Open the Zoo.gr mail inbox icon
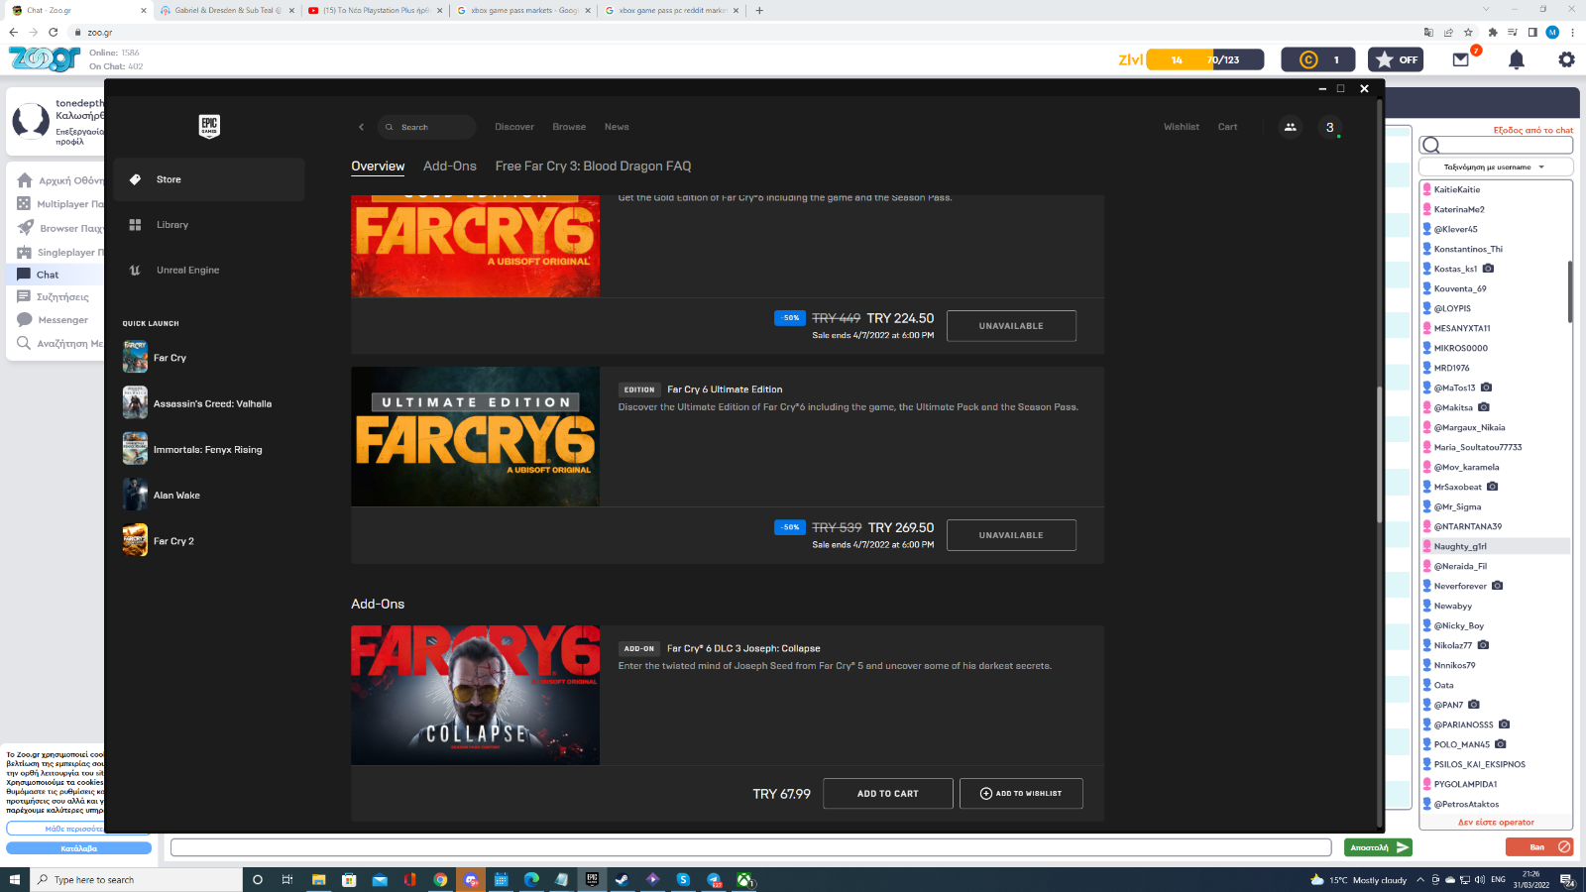The width and height of the screenshot is (1586, 892). [x=1461, y=59]
